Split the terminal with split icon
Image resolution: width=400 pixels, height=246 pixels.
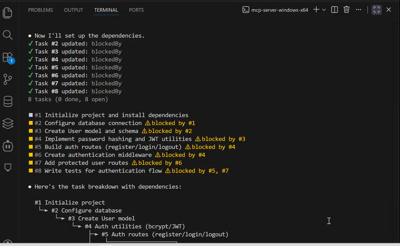point(335,10)
